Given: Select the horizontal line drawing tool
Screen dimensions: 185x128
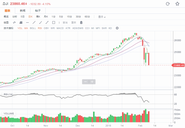Looking at the screenshot, I should (27, 22).
